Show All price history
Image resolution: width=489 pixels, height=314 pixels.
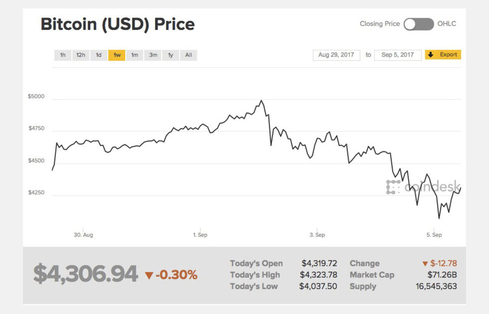pos(188,55)
